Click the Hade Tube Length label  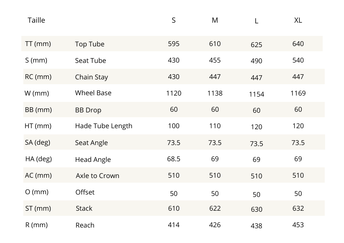tap(104, 126)
